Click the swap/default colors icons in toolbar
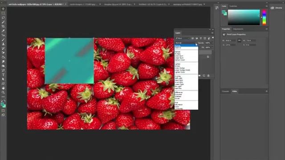285x160 pixels. [x=3, y=101]
